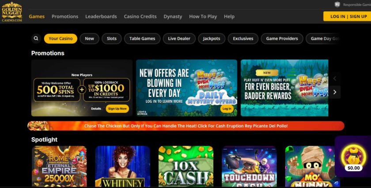Open the Live Dealer category

coord(179,38)
